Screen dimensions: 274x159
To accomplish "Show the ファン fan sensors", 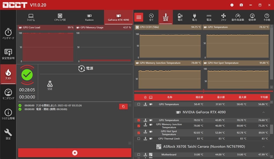I will point(223,17).
